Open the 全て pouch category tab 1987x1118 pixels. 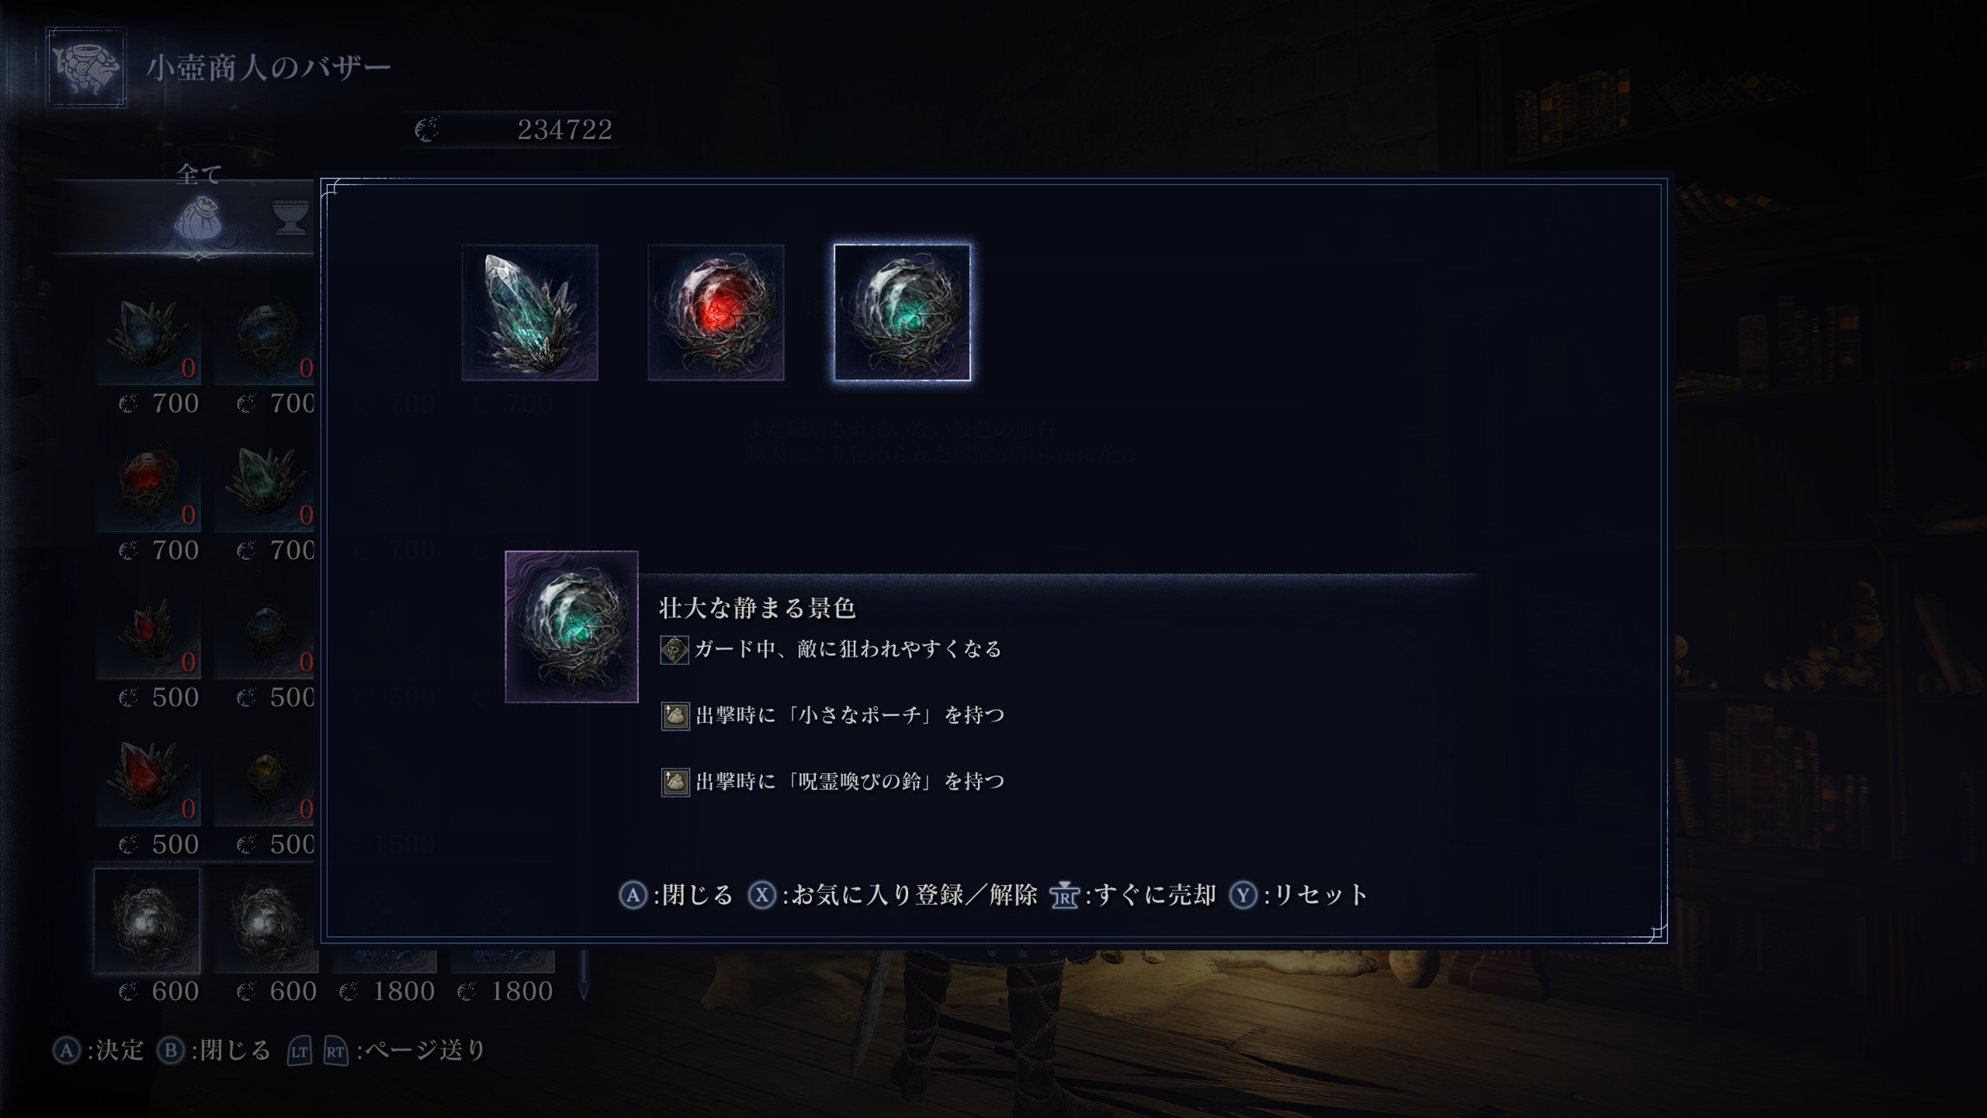pyautogui.click(x=199, y=217)
